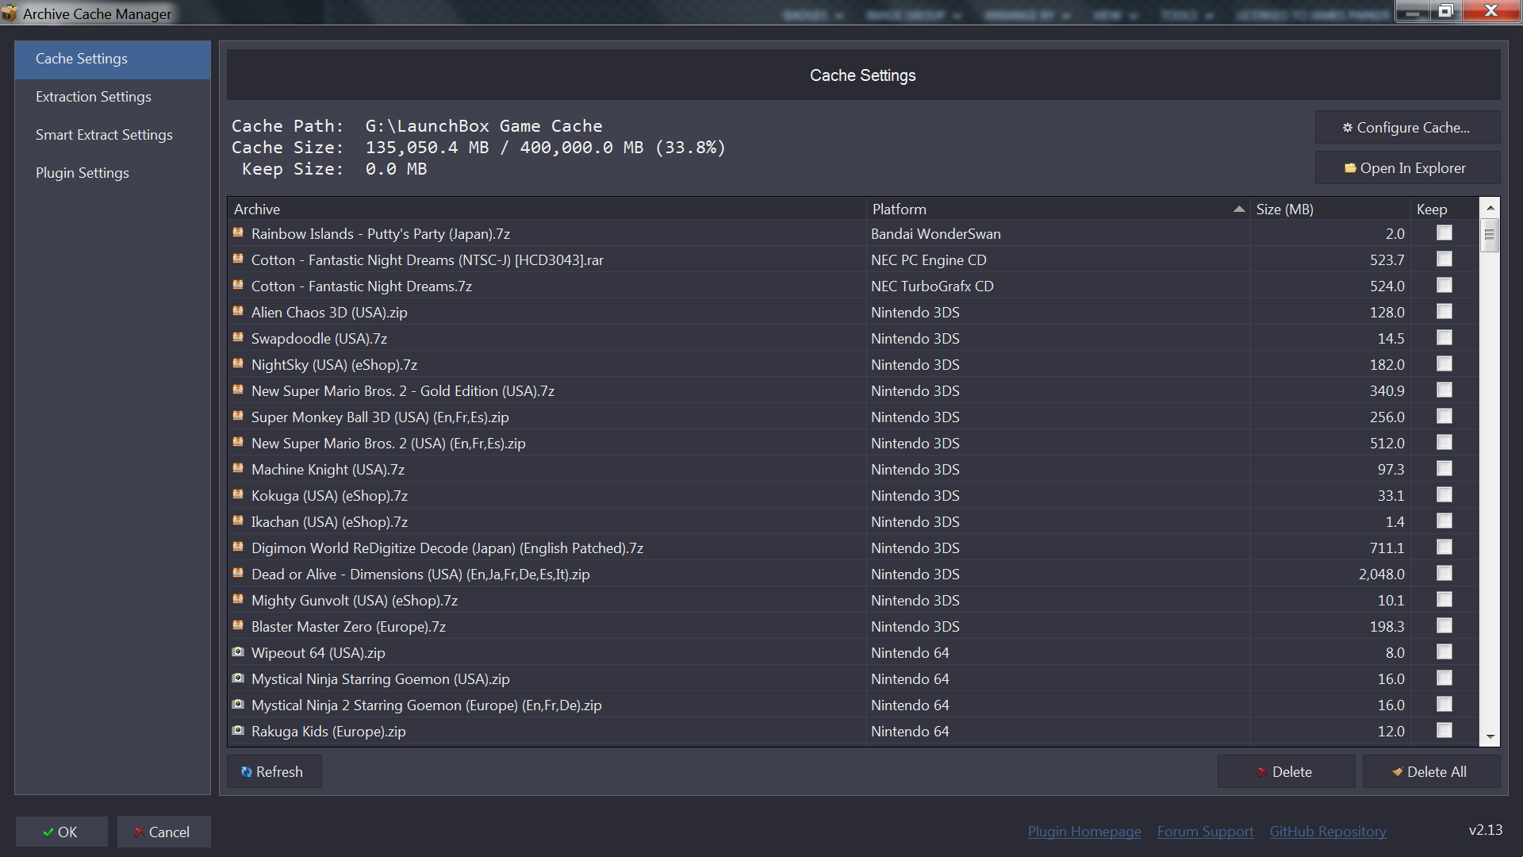Click the icon beside Mystical Ninja 2 (Europe)
The height and width of the screenshot is (857, 1523).
(238, 704)
